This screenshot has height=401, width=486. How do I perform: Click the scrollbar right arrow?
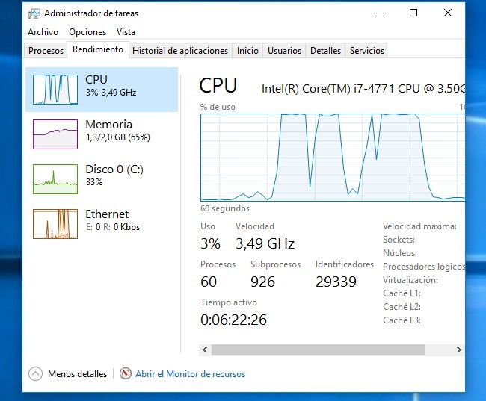459,349
